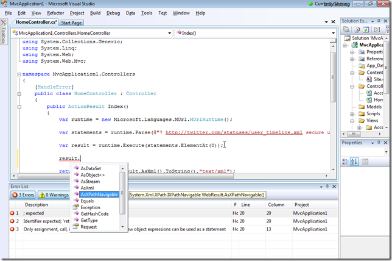Open the File menu
Viewport: 392px width, 261px height.
(9, 13)
